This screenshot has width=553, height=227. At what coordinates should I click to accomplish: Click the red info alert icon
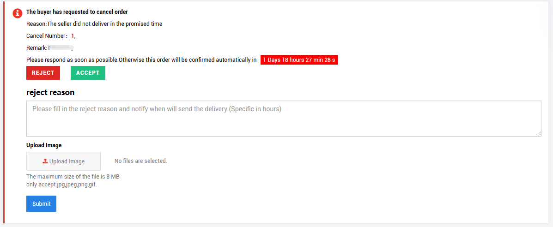pos(18,13)
